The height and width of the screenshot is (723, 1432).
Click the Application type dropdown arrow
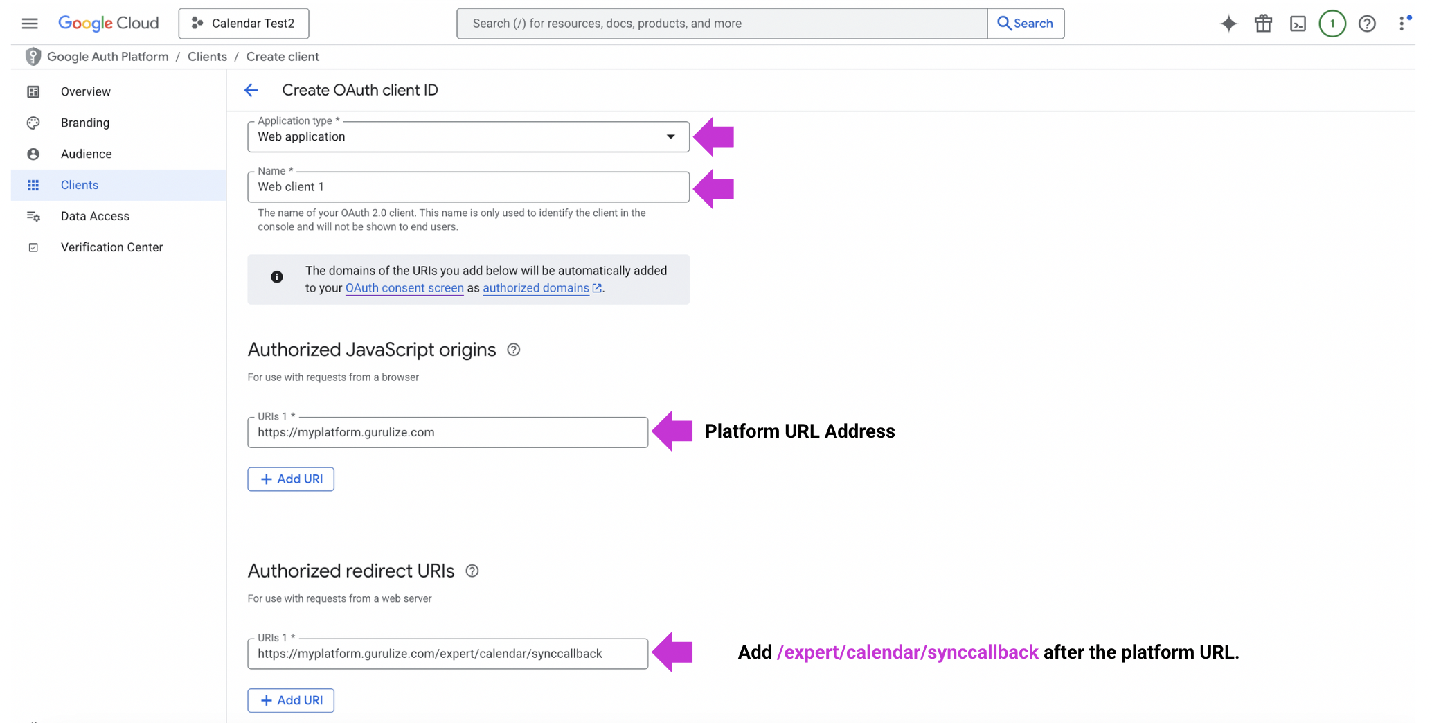tap(670, 136)
